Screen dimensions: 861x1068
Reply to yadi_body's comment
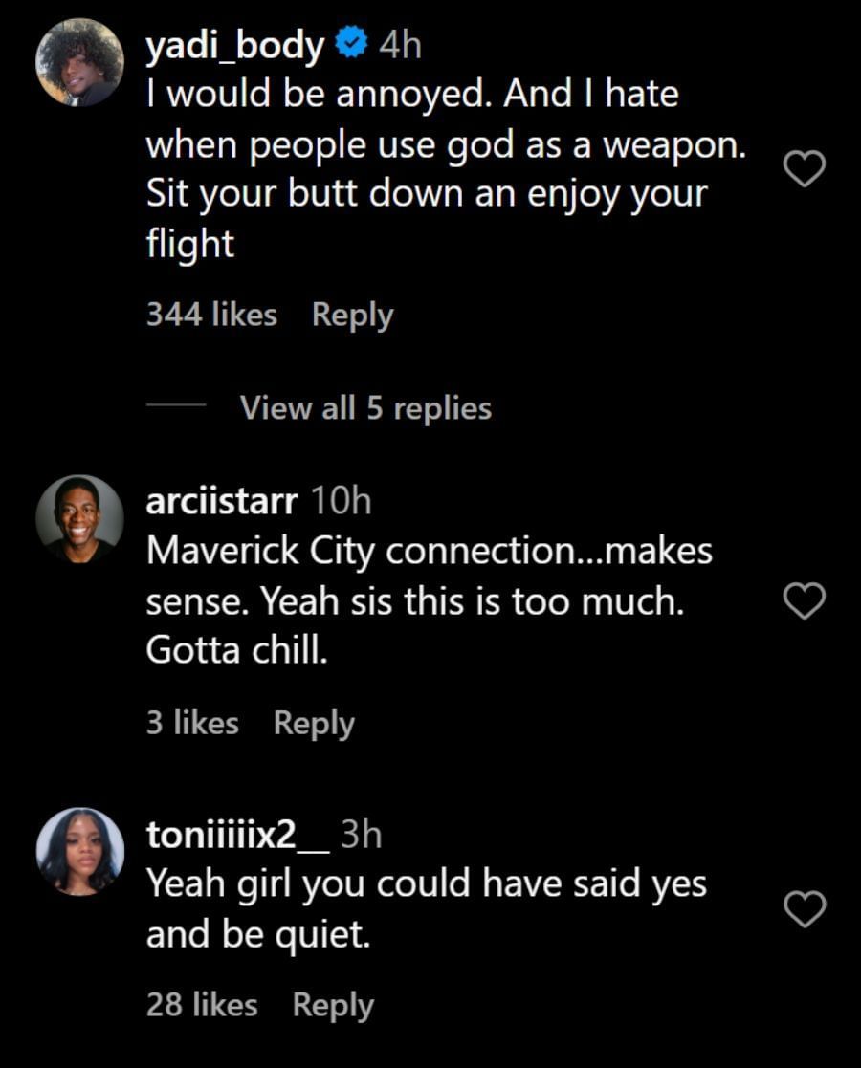(352, 315)
